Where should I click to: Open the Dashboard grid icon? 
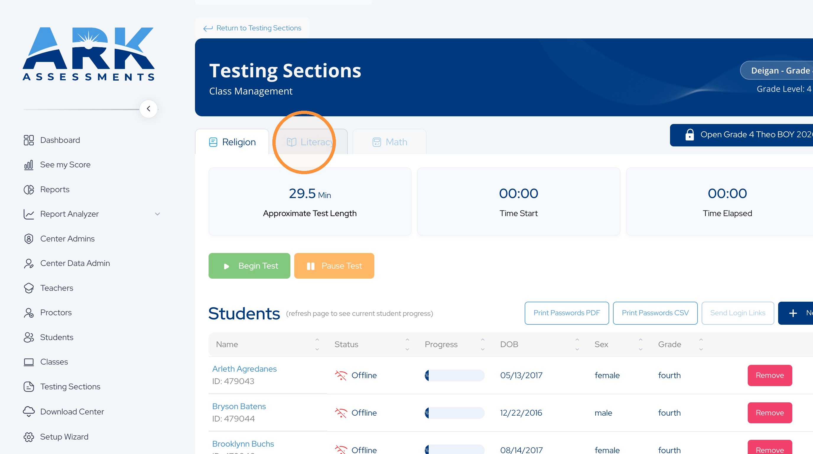[x=29, y=140]
